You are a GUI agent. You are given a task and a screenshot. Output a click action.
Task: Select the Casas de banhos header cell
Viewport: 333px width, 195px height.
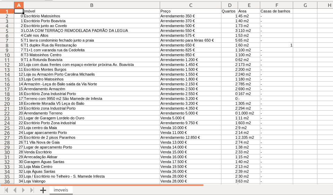(x=276, y=11)
